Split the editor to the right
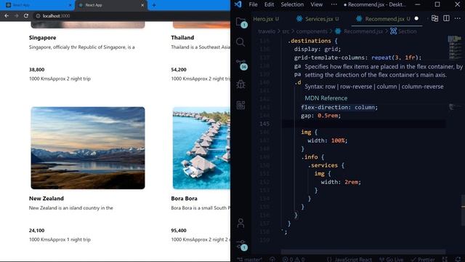The height and width of the screenshot is (262, 465). point(446,18)
